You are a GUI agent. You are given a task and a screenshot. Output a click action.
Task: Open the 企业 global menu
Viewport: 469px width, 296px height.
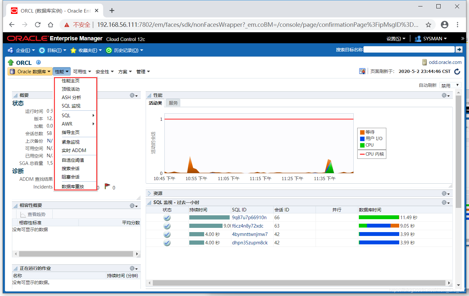pyautogui.click(x=22, y=50)
